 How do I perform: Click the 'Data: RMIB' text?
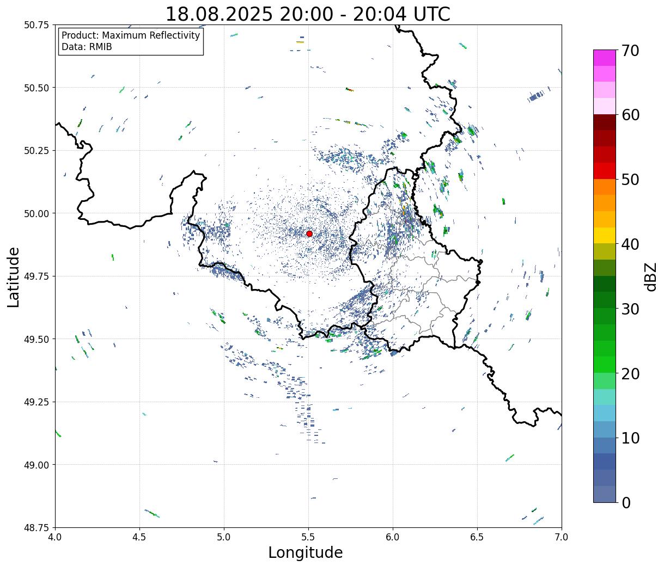point(87,47)
